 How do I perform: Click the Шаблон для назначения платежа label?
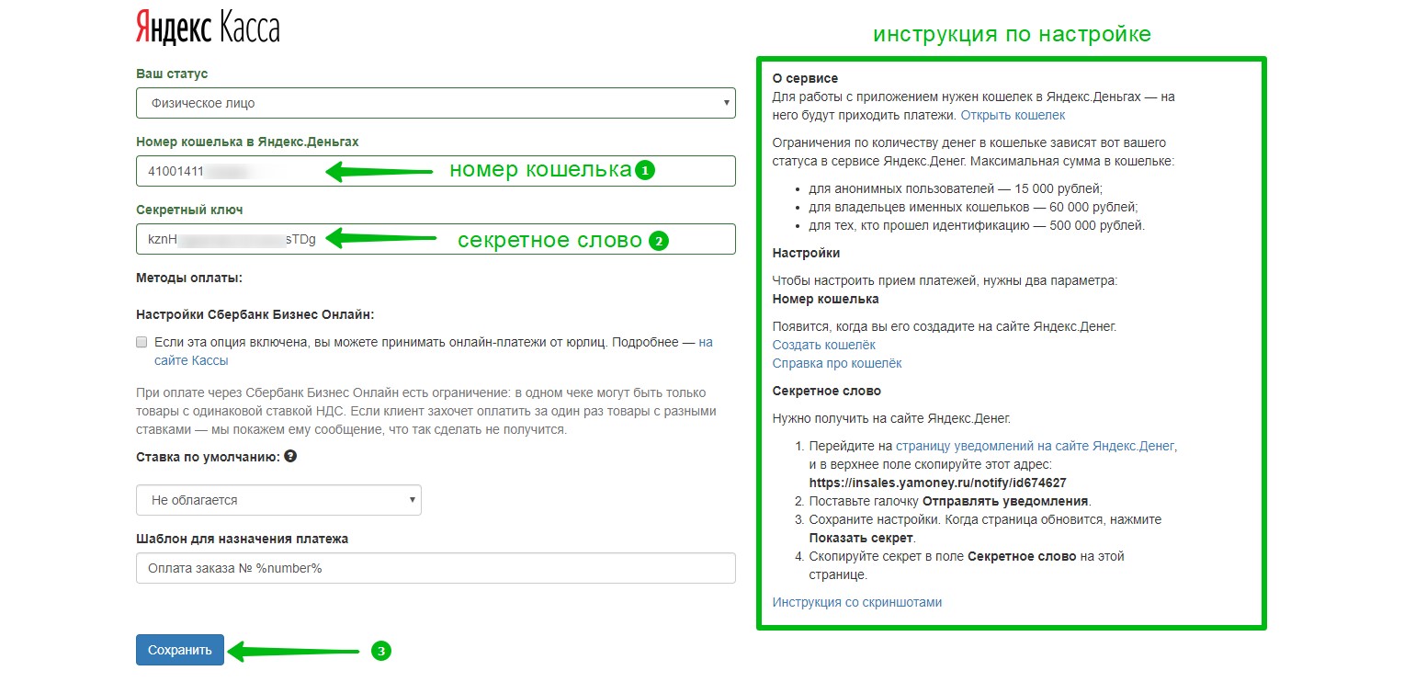pos(243,539)
